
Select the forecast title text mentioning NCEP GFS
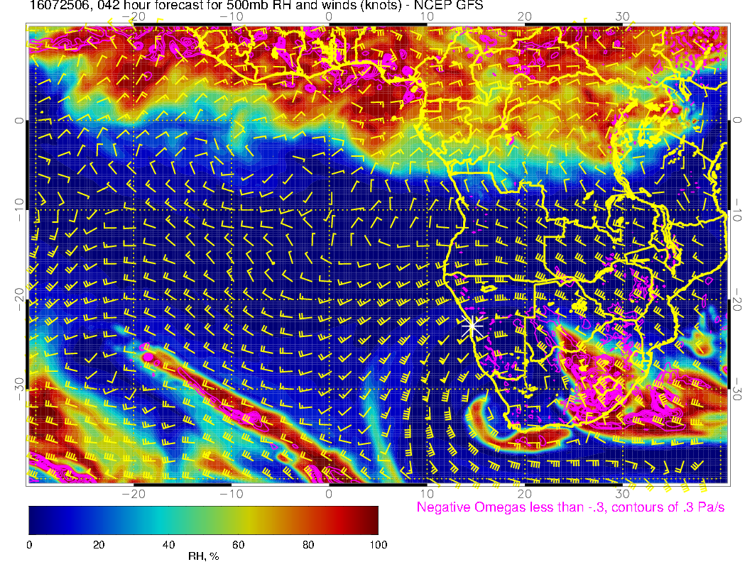[x=256, y=6]
